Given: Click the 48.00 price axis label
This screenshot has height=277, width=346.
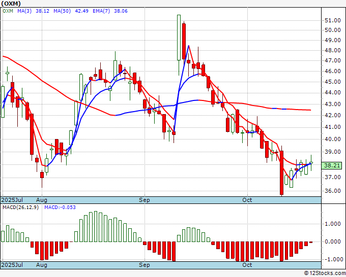Looking at the screenshot, I should coord(333,50).
